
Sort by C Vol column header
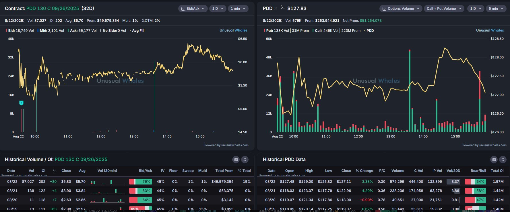(x=418, y=171)
